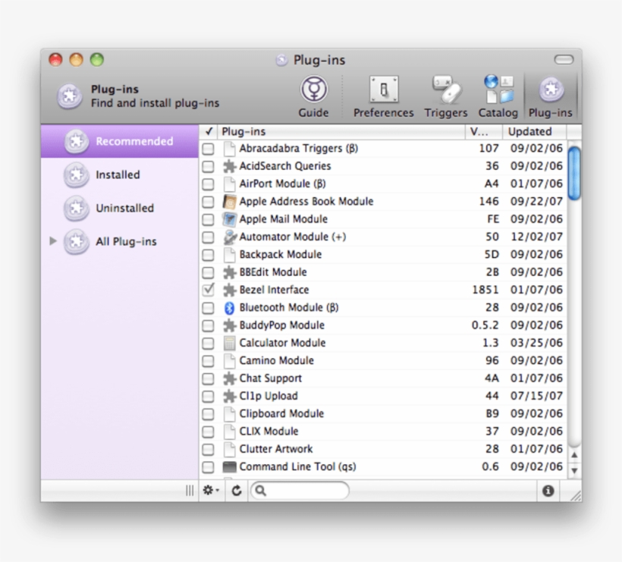
Task: Click the Bluetooth Module plugin icon
Action: click(231, 307)
